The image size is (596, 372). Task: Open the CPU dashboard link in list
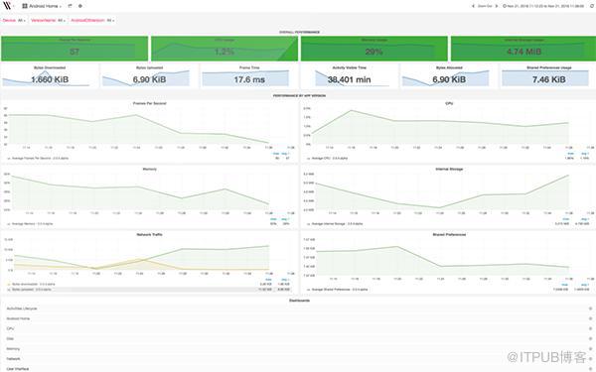click(10, 328)
